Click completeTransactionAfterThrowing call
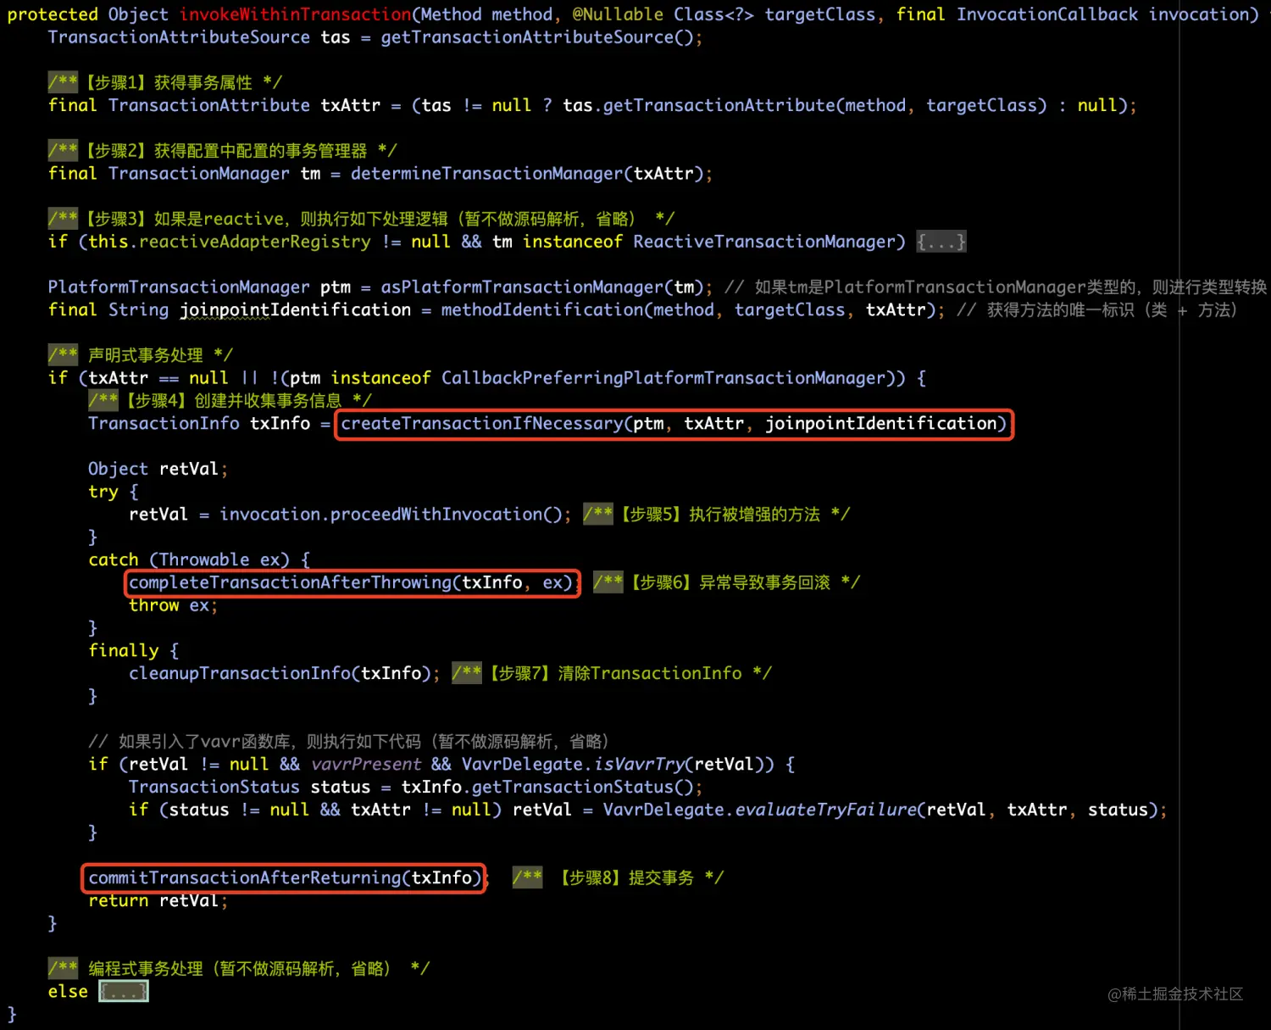 (x=351, y=583)
